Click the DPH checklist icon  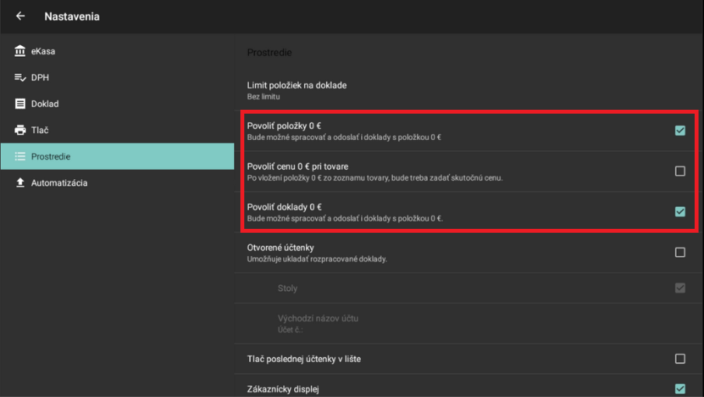20,78
